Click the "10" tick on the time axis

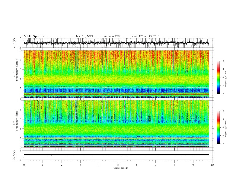click(x=212, y=165)
